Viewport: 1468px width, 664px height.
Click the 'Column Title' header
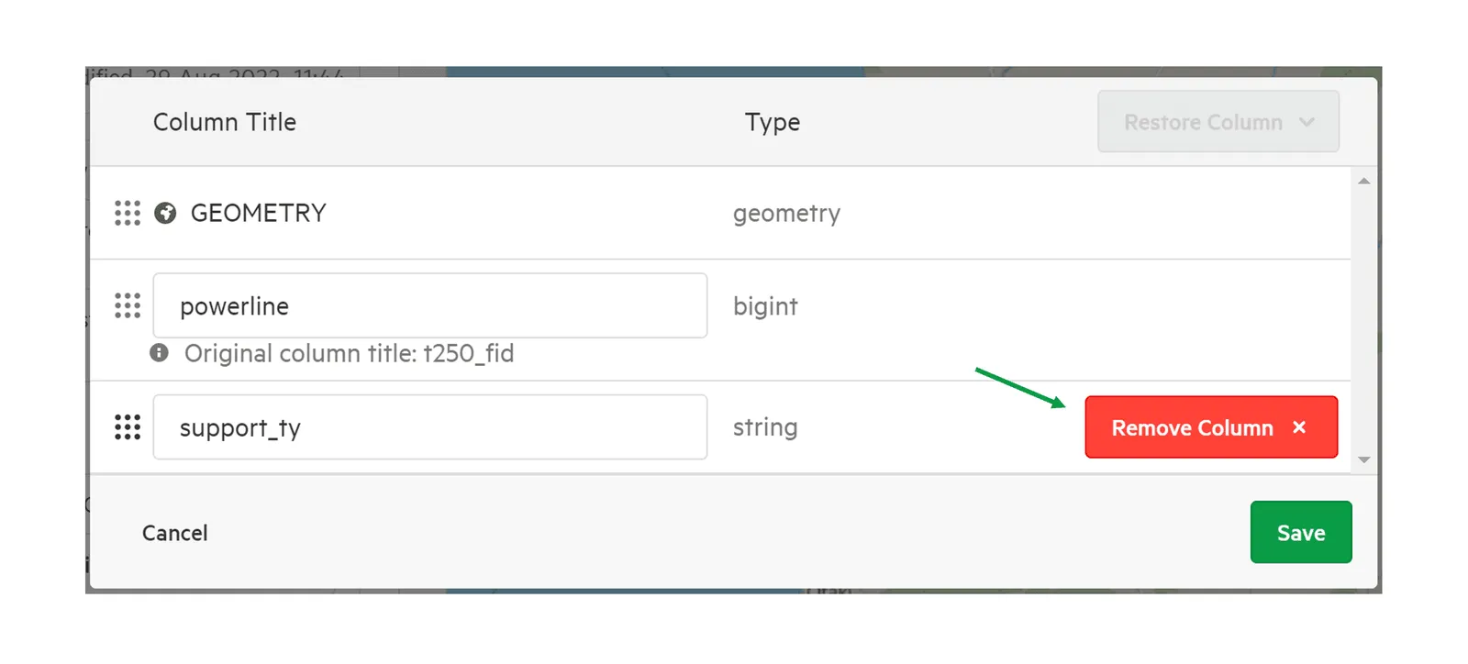tap(225, 122)
